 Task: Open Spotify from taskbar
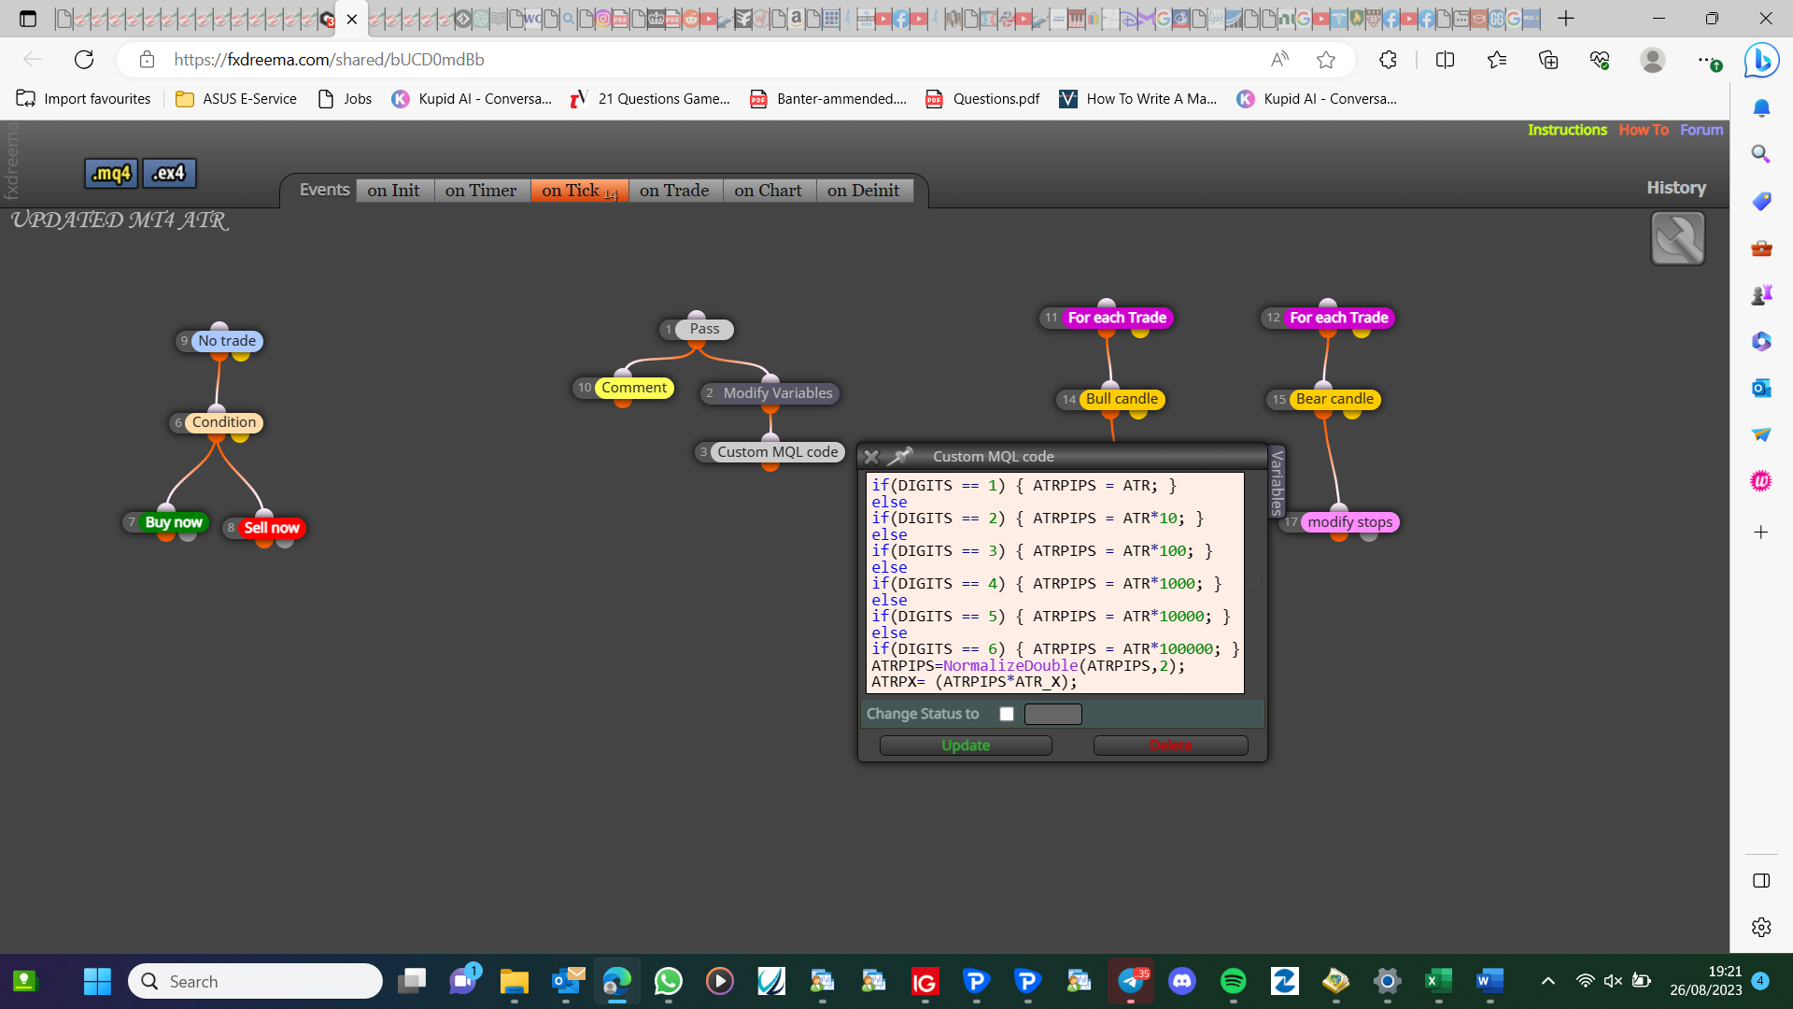point(1234,981)
